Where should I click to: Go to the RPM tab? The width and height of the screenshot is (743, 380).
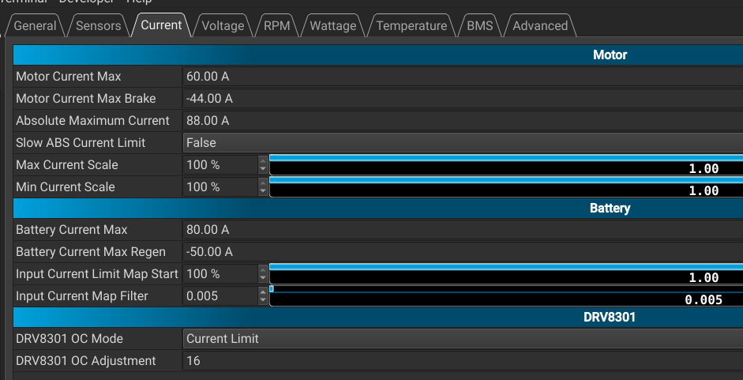(x=276, y=26)
